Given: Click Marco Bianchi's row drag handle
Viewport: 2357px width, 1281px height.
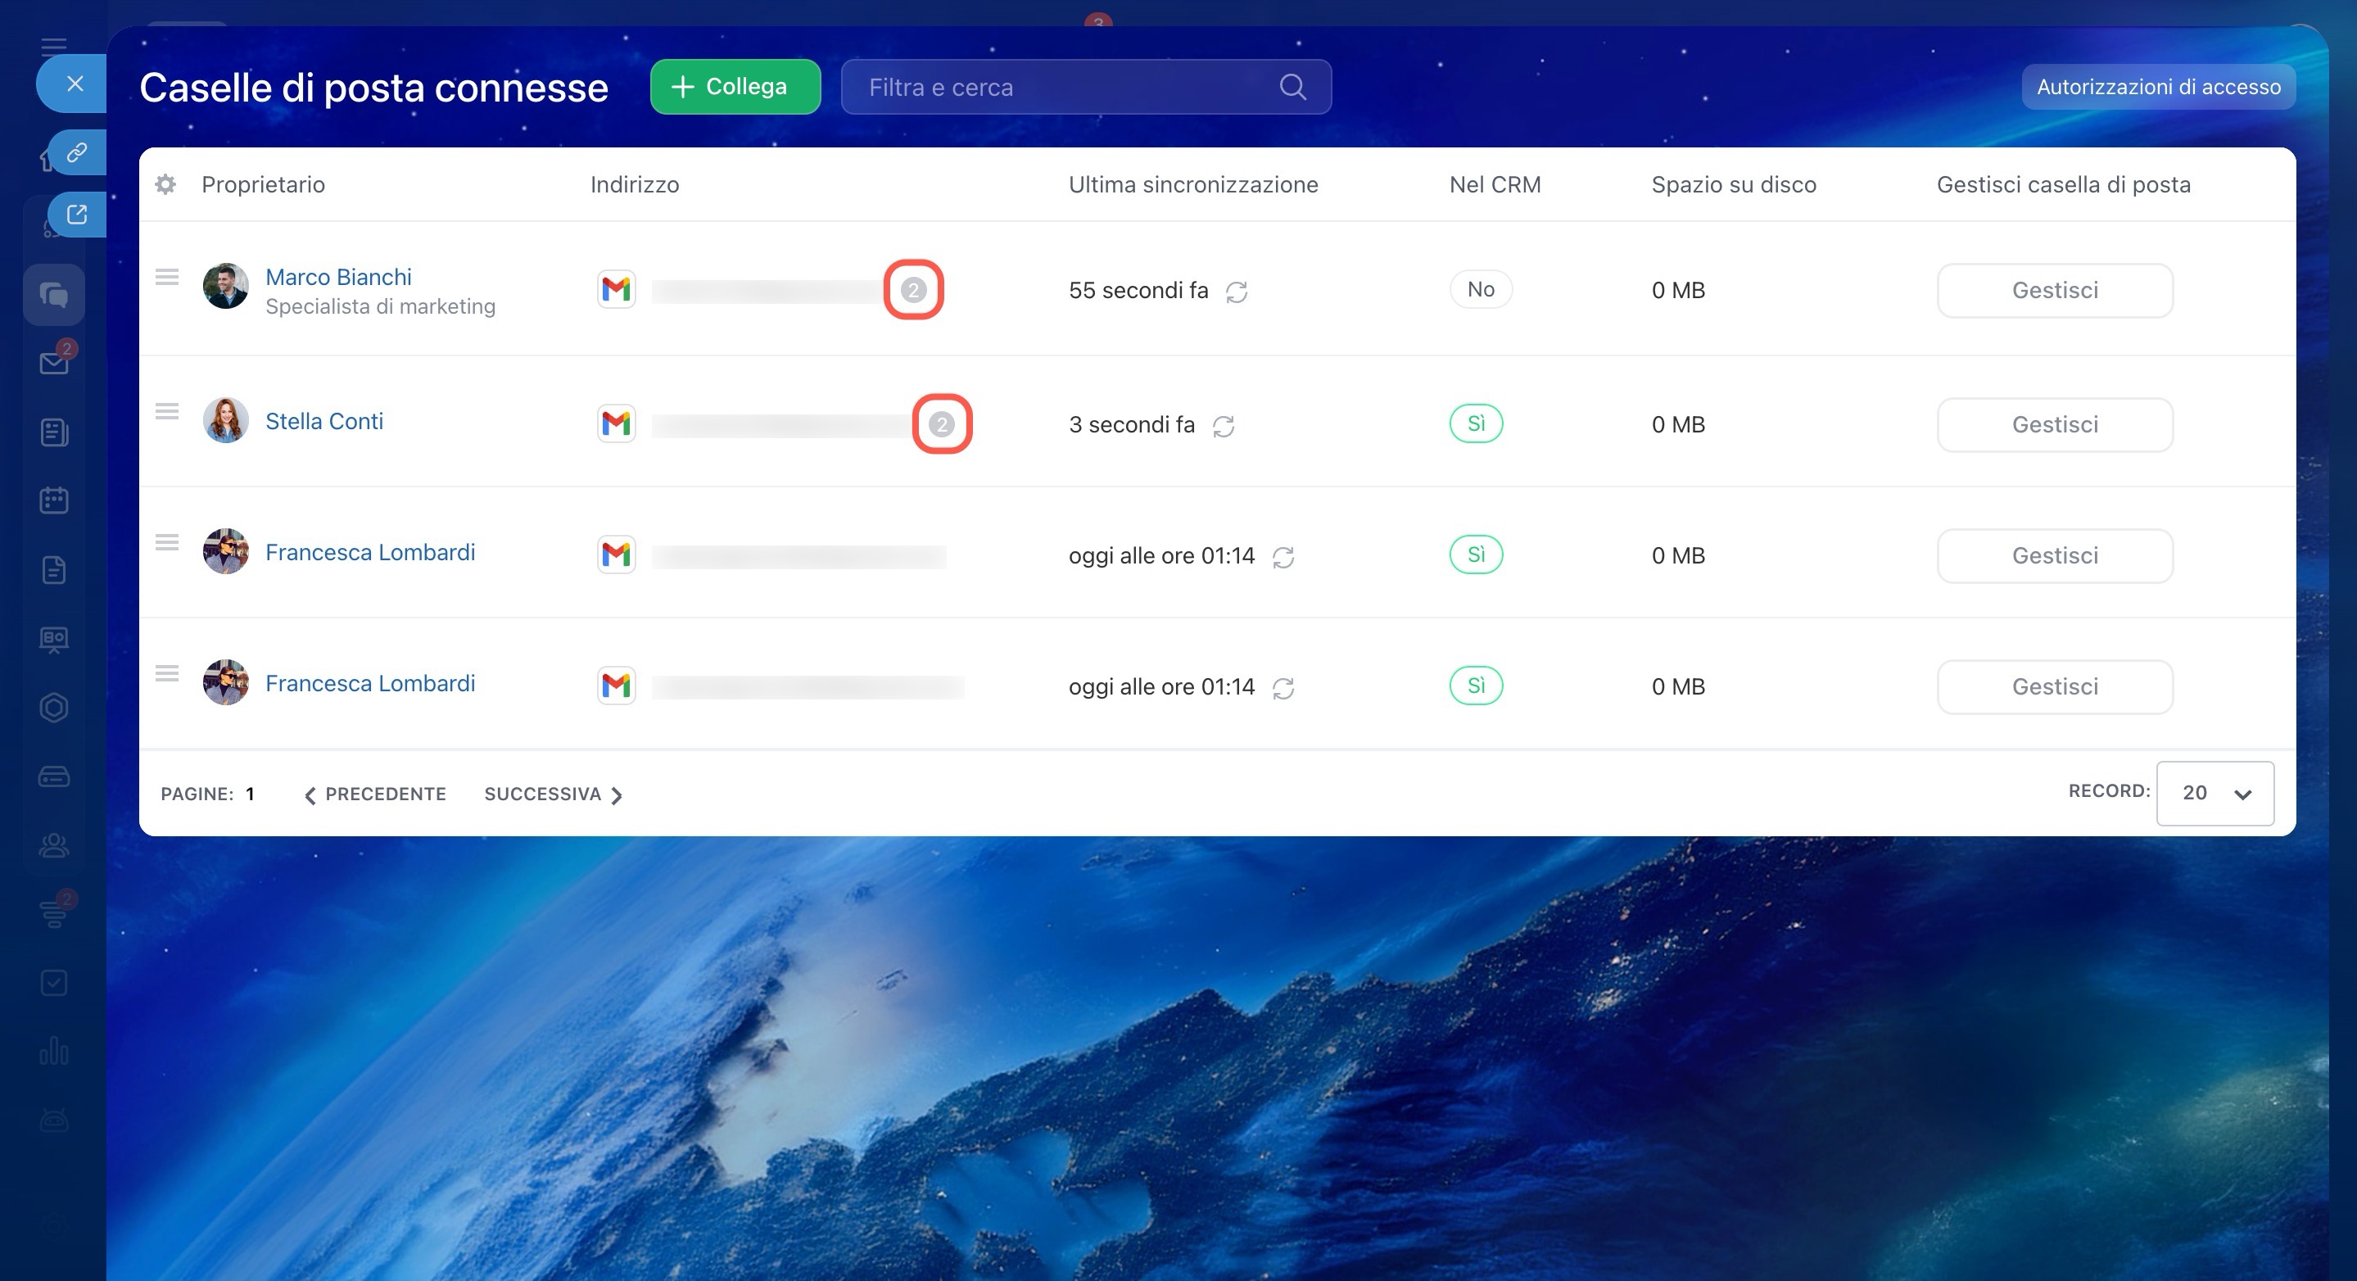Looking at the screenshot, I should tap(166, 276).
